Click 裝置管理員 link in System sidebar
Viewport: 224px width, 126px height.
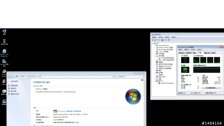pos(14,85)
